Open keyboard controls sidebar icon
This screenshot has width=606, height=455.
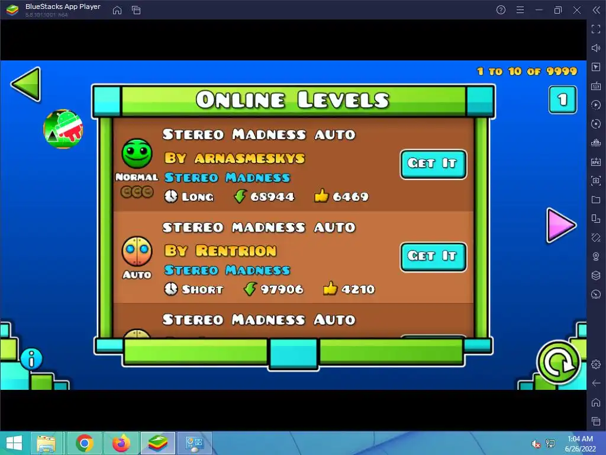[596, 86]
